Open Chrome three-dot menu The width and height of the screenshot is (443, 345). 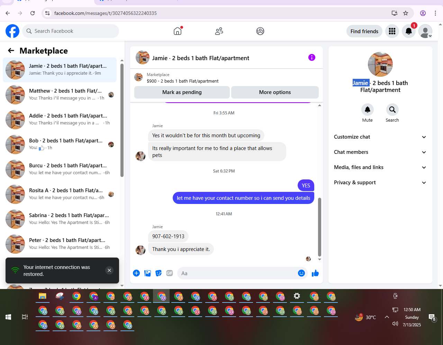pos(435,13)
